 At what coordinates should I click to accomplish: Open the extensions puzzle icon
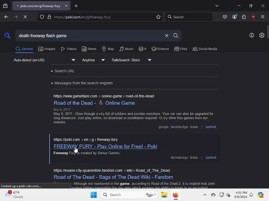pyautogui.click(x=244, y=17)
